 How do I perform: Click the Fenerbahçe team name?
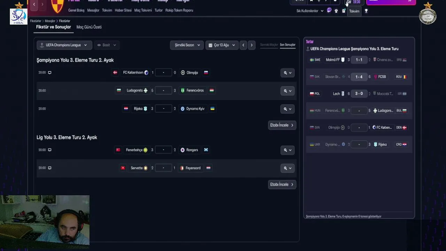134,150
